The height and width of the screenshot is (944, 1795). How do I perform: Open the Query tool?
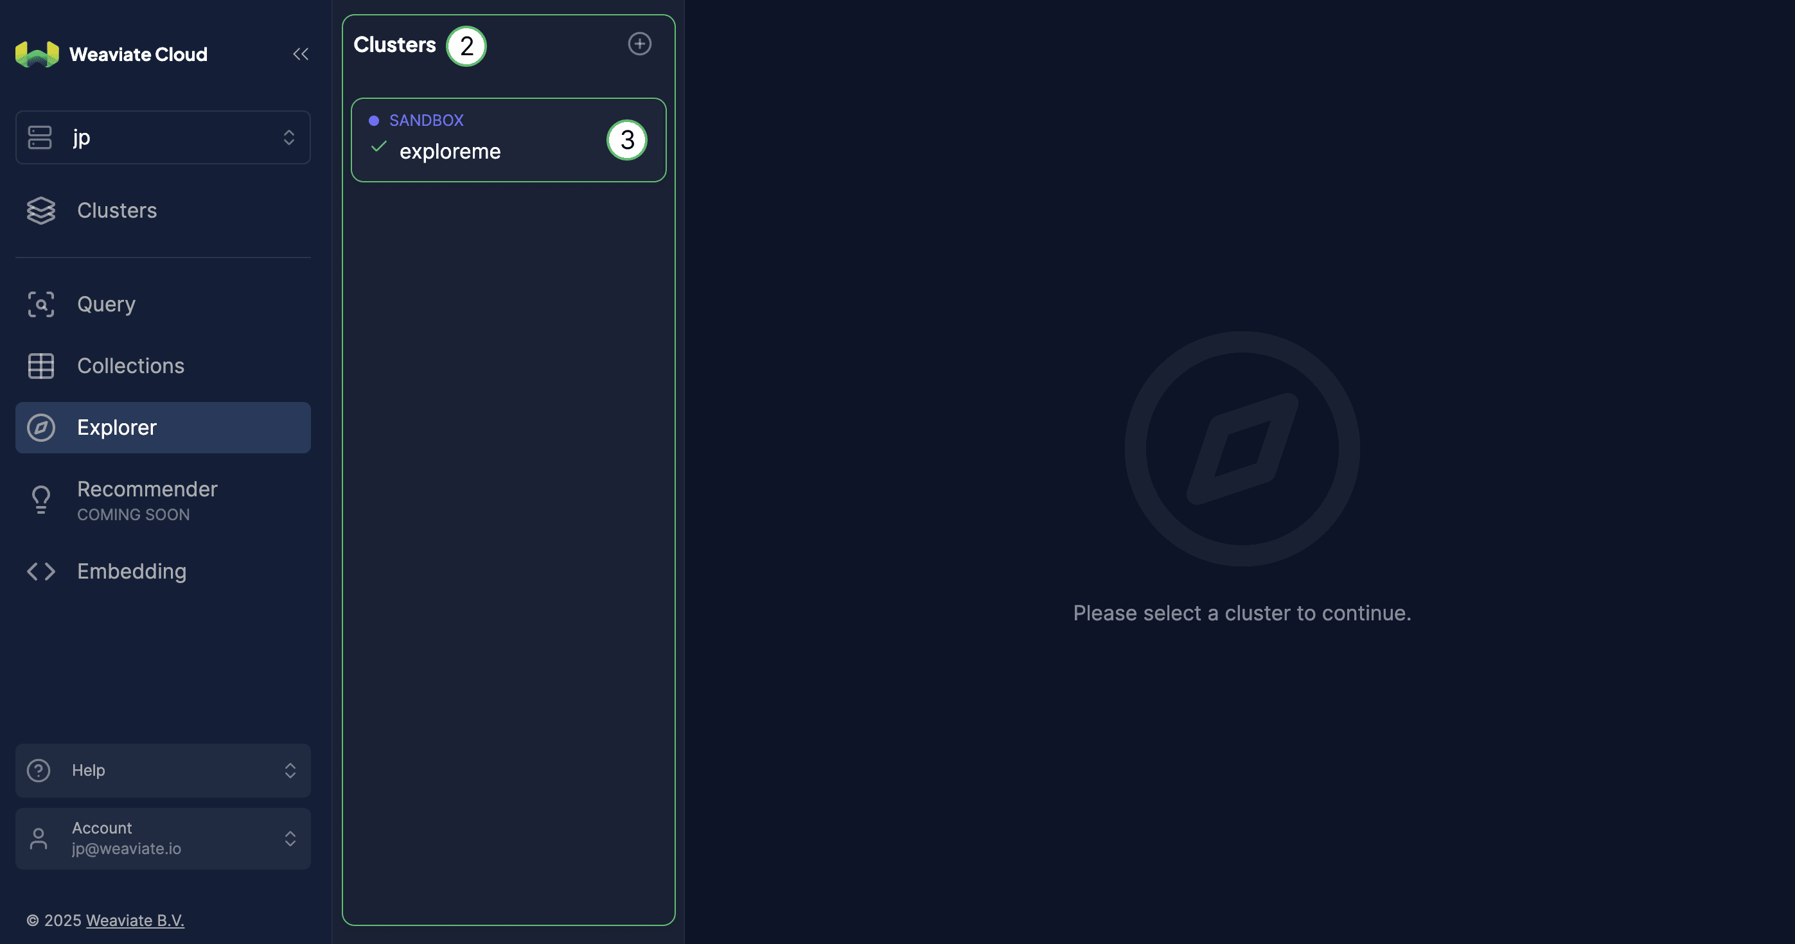(x=163, y=304)
